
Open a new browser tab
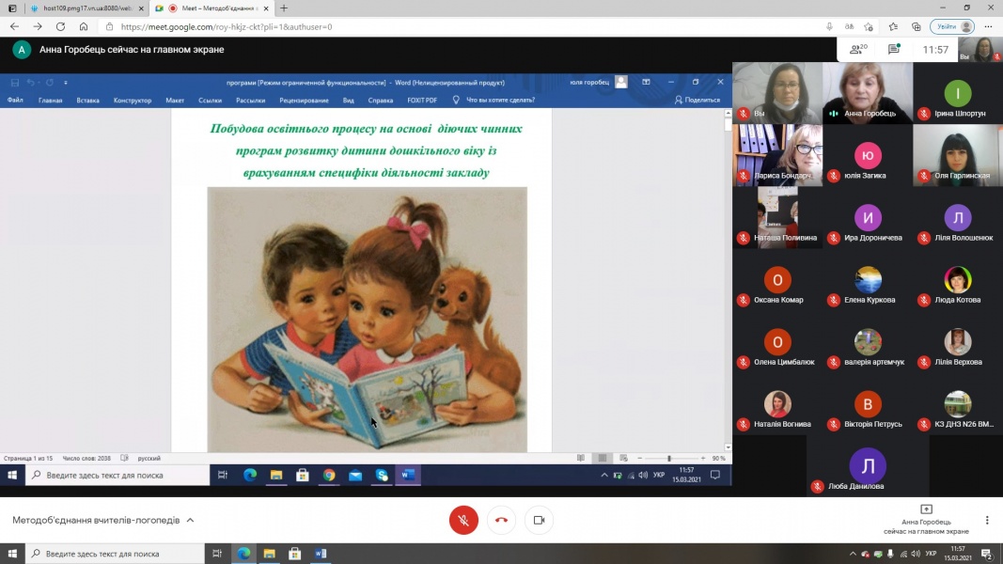coord(284,8)
